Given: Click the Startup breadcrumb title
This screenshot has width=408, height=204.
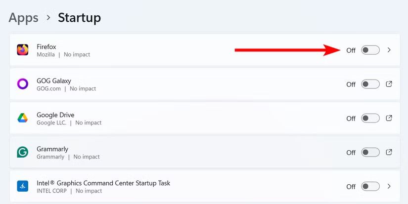Looking at the screenshot, I should 79,18.
